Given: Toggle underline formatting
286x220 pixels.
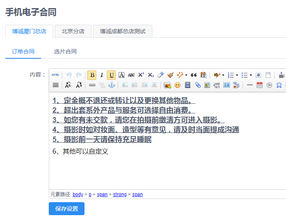Looking at the screenshot, I should tap(111, 75).
